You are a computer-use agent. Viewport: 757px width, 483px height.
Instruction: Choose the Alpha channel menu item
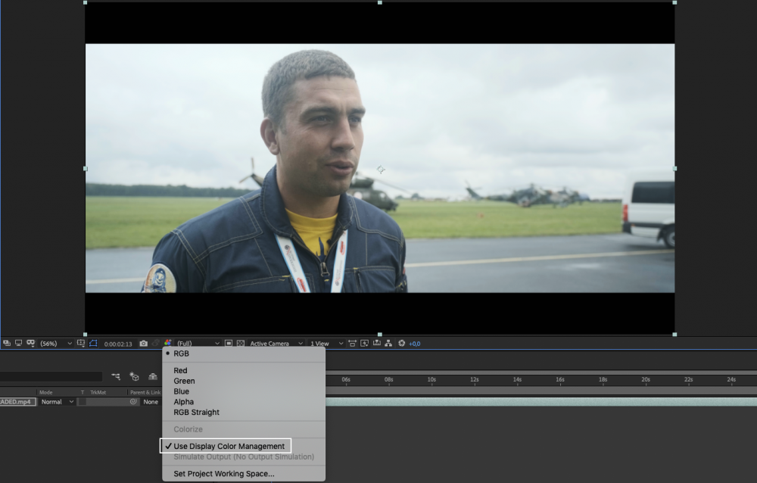coord(184,402)
